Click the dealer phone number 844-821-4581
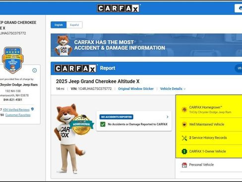 13,100
